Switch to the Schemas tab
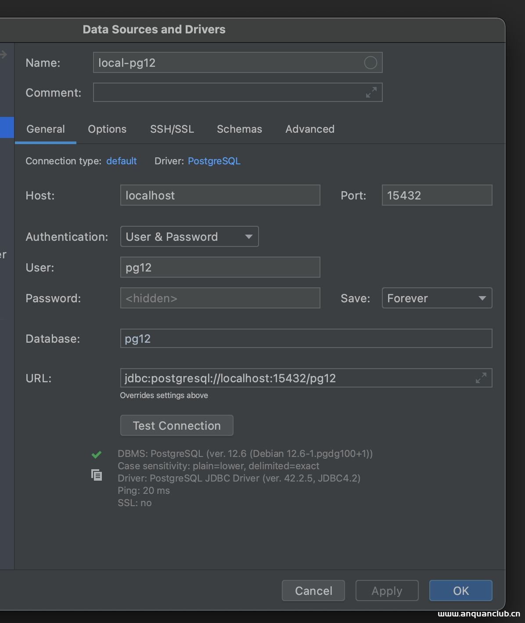 click(x=239, y=129)
